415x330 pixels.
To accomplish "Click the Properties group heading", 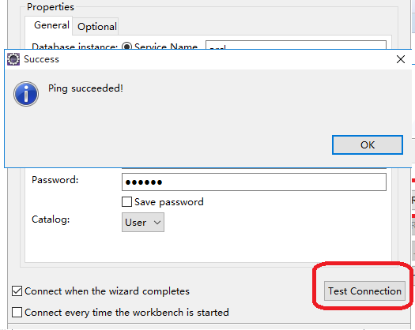I will click(x=51, y=7).
